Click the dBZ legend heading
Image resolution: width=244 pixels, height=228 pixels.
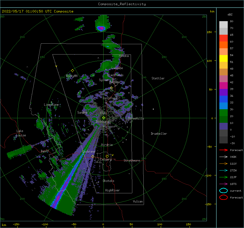230,14
